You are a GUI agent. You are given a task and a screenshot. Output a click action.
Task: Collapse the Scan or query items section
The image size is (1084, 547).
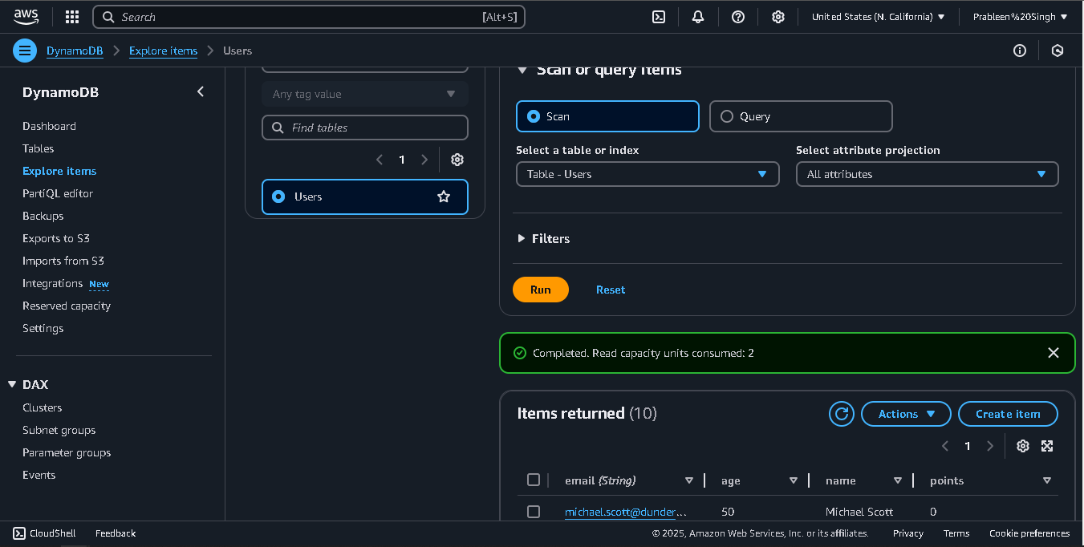click(522, 71)
